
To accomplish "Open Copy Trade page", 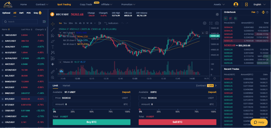I will pos(86,4).
